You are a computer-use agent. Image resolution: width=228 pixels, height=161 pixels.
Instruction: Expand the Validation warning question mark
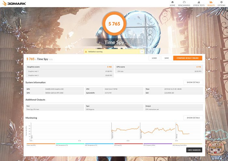tap(142, 52)
